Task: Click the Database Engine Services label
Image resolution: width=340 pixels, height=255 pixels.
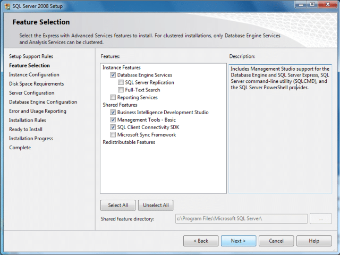Action: point(144,75)
